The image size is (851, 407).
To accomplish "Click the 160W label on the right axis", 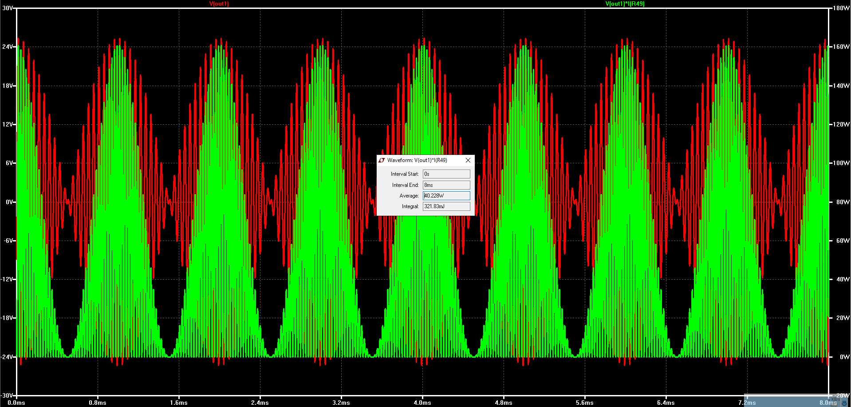I will point(841,47).
